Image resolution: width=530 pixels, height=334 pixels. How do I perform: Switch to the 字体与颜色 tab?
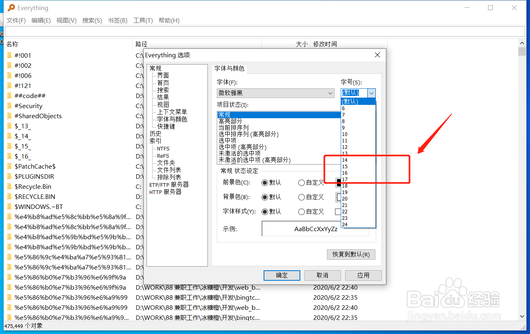229,69
